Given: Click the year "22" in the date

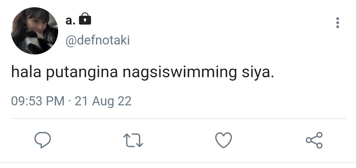Looking at the screenshot, I should point(124,101).
